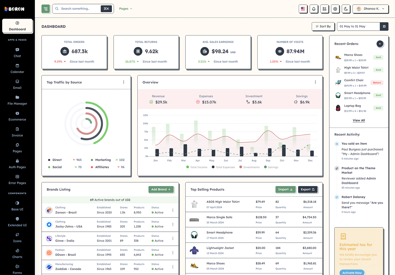Click View All under Recent Orders

(x=359, y=120)
